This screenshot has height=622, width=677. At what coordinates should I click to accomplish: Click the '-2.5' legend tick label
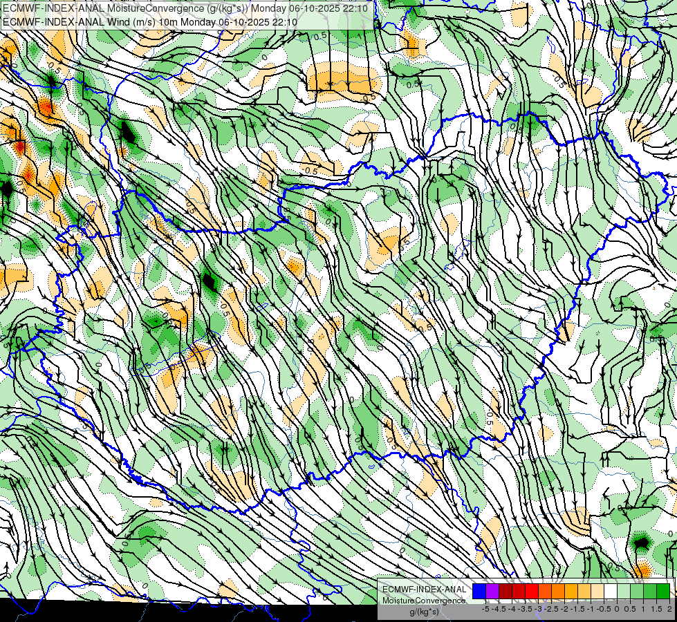coord(553,609)
